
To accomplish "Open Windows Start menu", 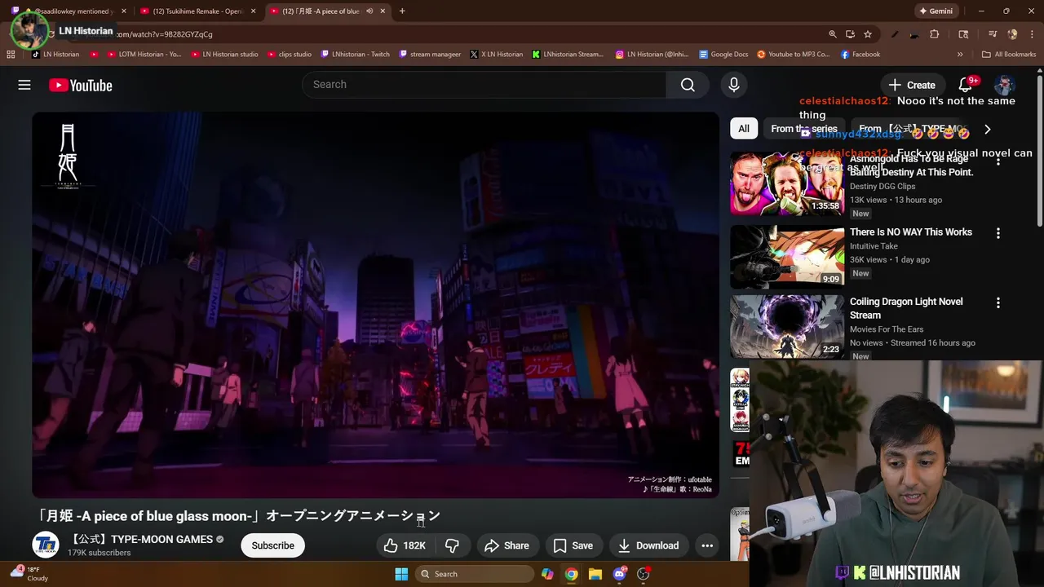I will (401, 574).
